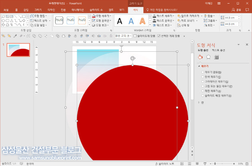Screen dimensions: 252x166
Task: Open the 텍스트 효과 text effects dropdown
Action: tap(162, 25)
